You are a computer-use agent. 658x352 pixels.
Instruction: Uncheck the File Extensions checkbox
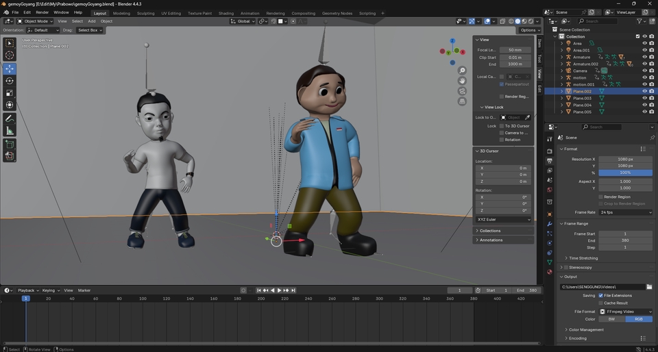[600, 295]
